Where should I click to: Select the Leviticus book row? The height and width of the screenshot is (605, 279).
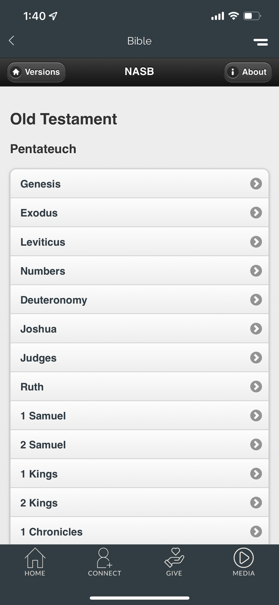[x=139, y=242]
